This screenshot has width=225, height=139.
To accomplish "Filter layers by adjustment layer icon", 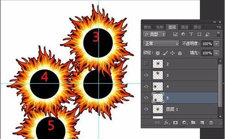I will 183,34.
